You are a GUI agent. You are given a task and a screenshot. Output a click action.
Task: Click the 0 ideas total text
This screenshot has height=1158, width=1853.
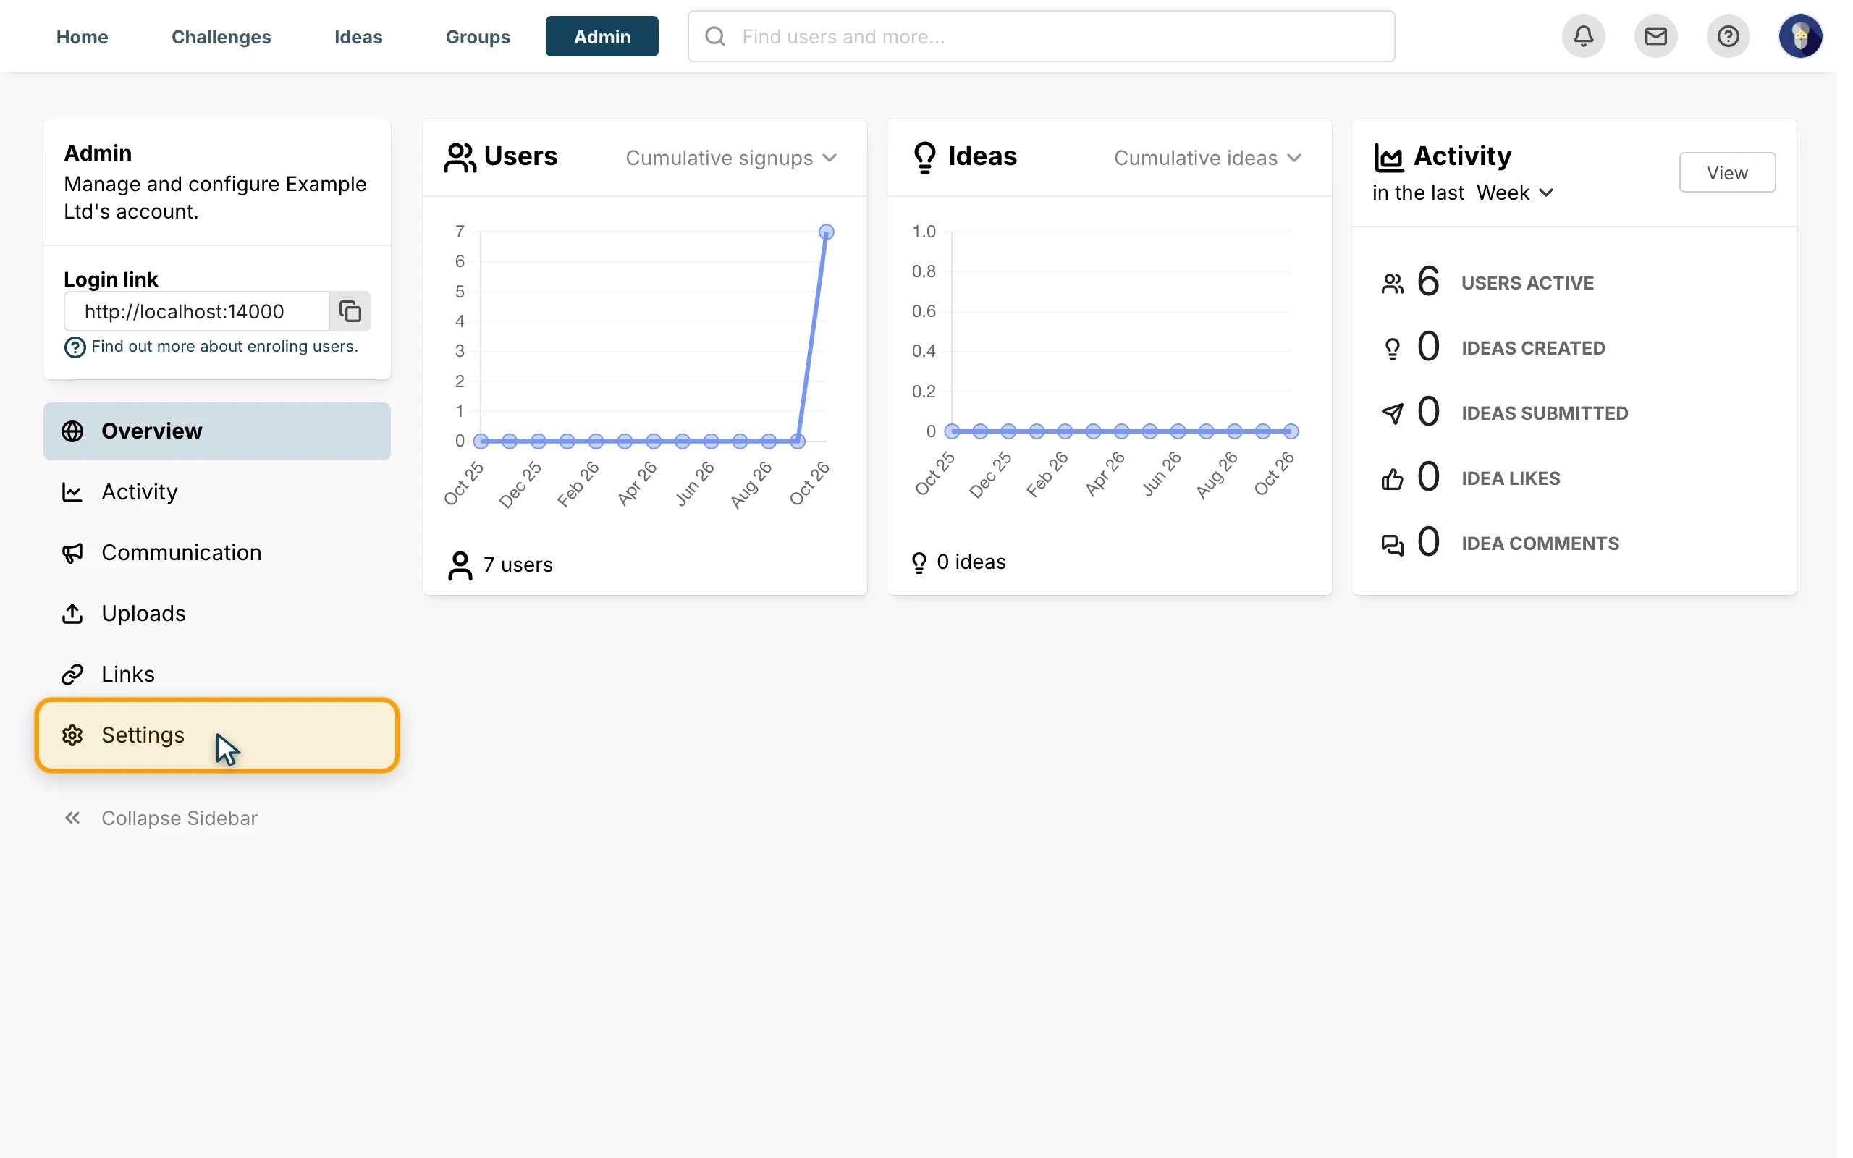[971, 563]
